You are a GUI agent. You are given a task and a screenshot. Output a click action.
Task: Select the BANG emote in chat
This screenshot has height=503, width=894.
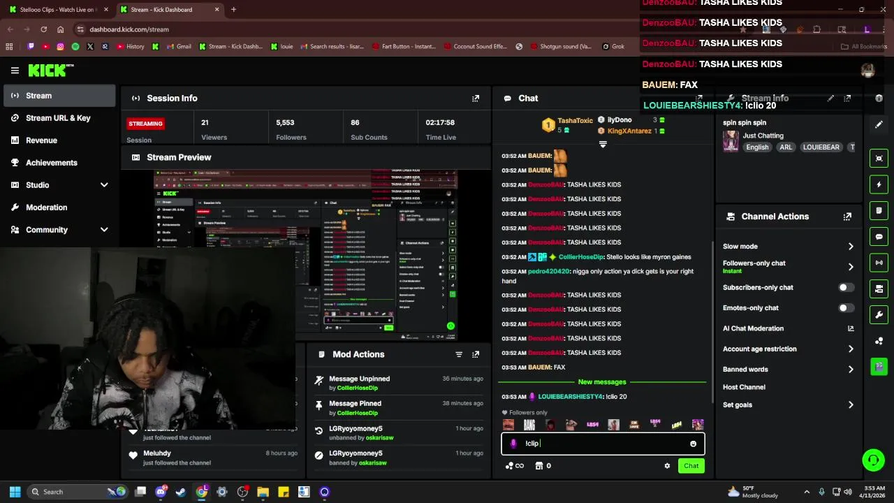(529, 425)
